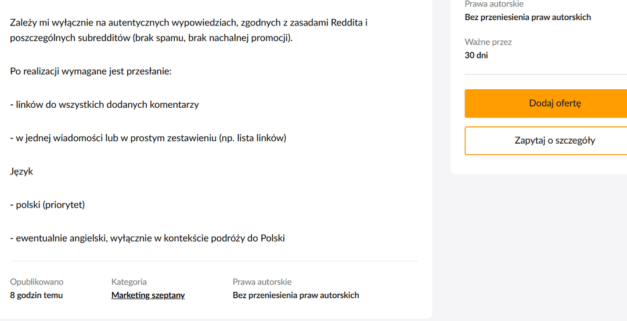Click the 'w jednej wiadomości' list item
627x321 pixels.
148,138
